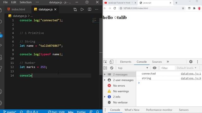Split the editor right
Viewport: 202px width, 113px height.
(89, 9)
